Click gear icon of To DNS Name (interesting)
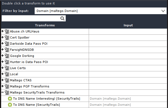Screen dimensions: 168x108 click(x=10, y=99)
